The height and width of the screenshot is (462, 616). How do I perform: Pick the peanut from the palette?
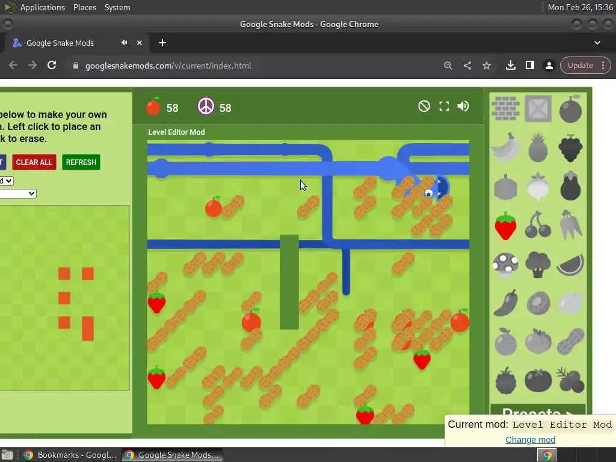tap(570, 342)
